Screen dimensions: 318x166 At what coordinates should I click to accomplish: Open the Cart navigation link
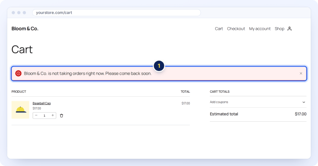219,29
